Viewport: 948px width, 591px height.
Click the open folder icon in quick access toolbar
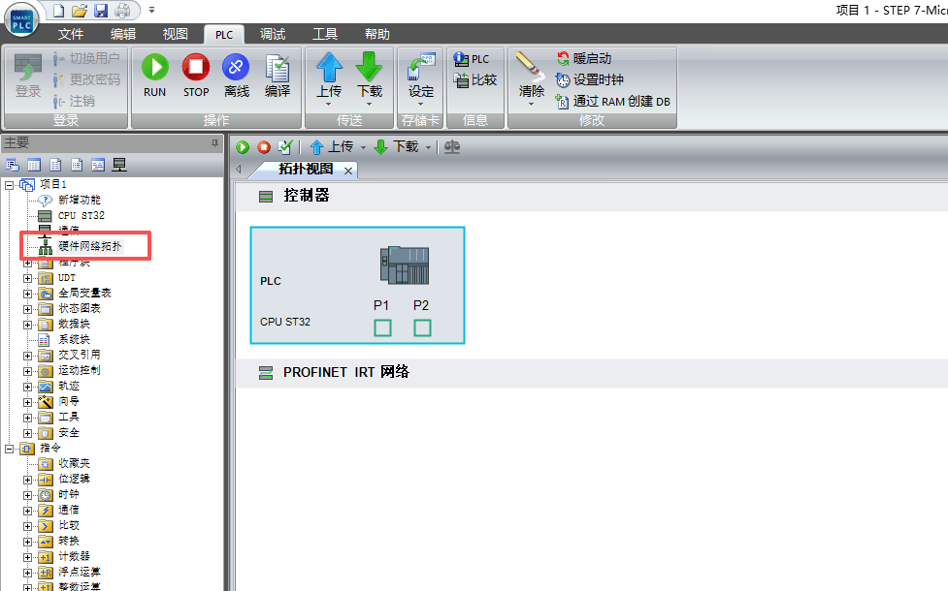coord(80,11)
